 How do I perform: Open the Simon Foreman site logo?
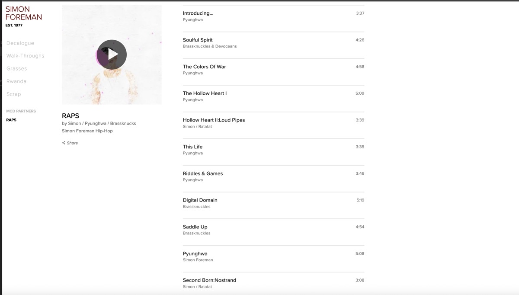point(24,13)
